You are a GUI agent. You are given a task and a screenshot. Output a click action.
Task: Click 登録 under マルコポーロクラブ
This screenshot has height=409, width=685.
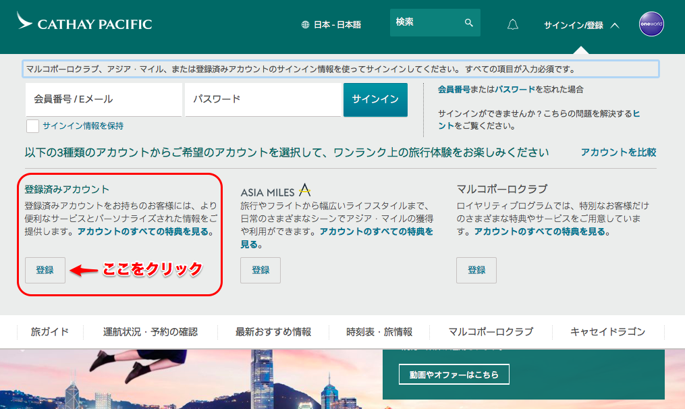(x=476, y=270)
